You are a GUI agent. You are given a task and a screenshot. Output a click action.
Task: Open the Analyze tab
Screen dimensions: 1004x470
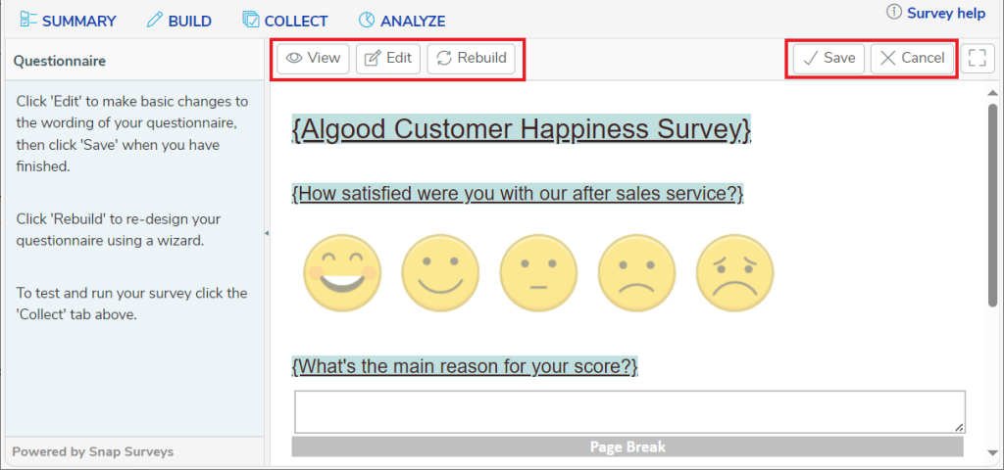pyautogui.click(x=401, y=21)
